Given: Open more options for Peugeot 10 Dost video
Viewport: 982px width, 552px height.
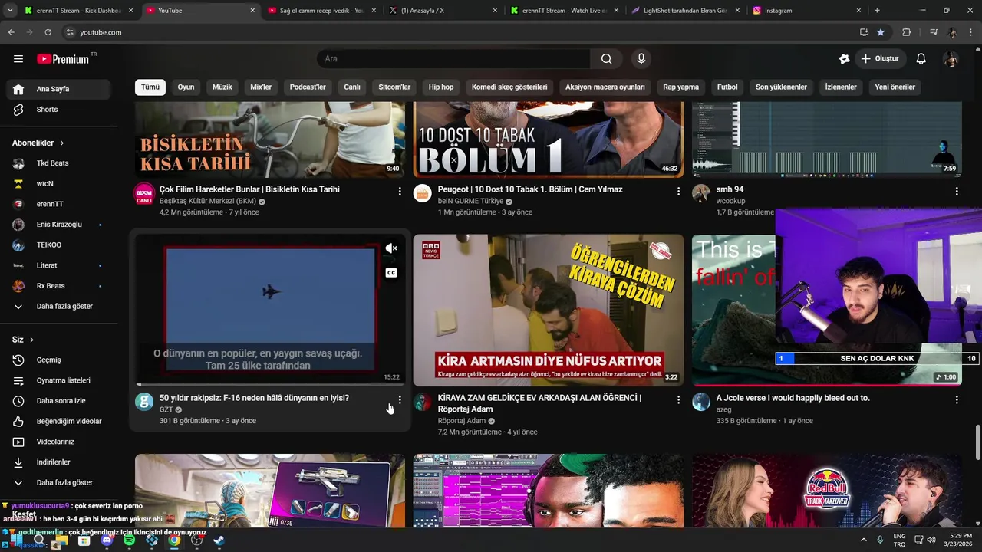Looking at the screenshot, I should click(x=678, y=192).
